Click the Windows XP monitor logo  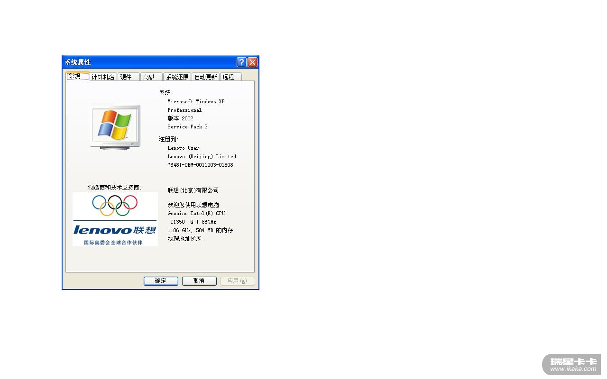[115, 127]
